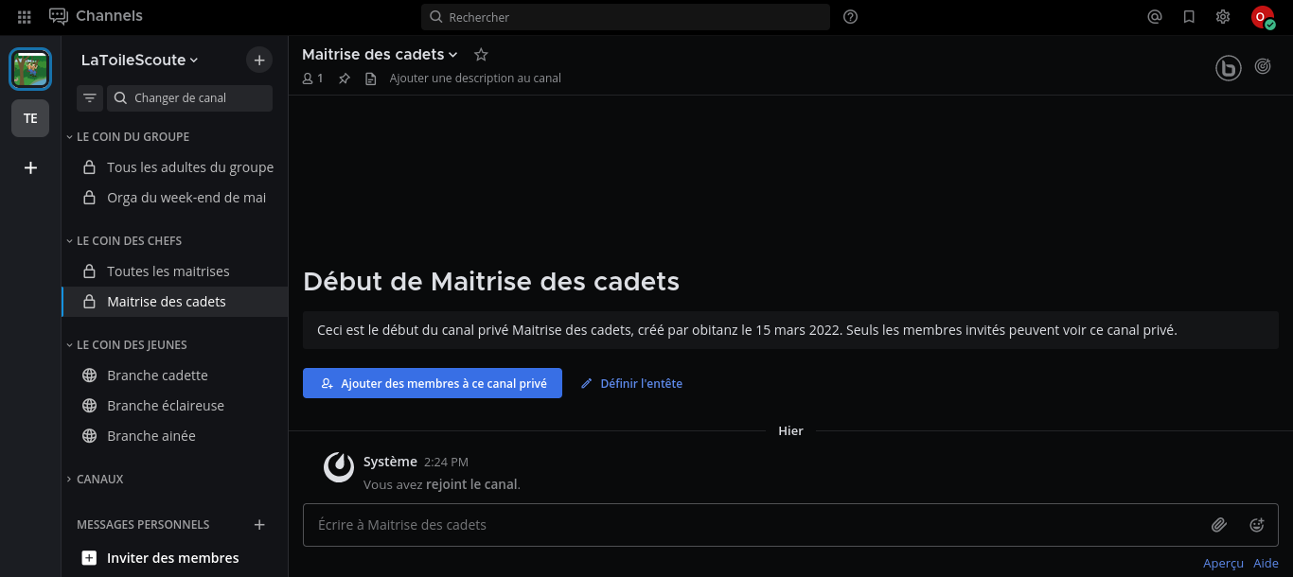Click the attachment paperclip icon
The image size is (1293, 577).
1219,525
